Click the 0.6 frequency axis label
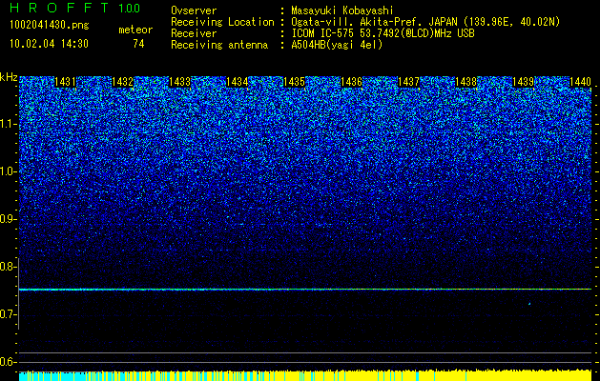The height and width of the screenshot is (381, 600). pos(9,362)
